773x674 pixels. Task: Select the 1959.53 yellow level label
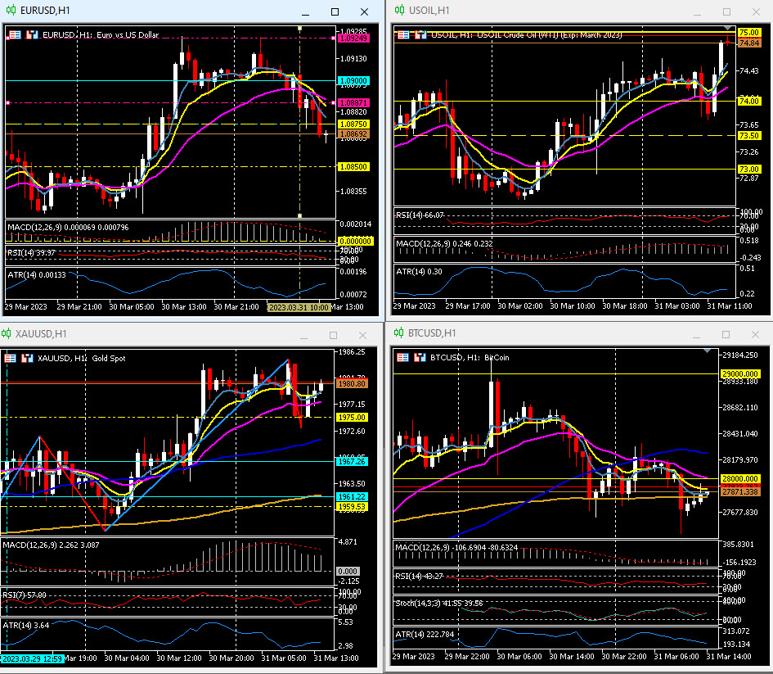tap(352, 507)
